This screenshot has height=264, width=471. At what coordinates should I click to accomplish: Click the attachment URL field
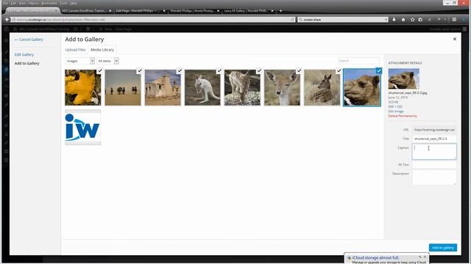[434, 130]
